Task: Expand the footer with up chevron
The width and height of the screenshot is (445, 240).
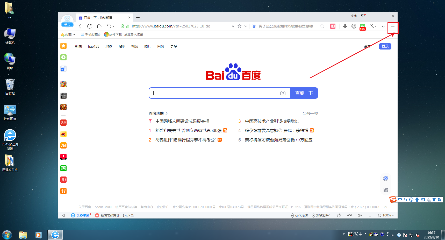Action: [x=385, y=207]
